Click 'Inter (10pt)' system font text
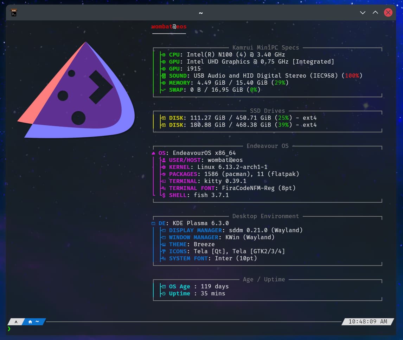The width and height of the screenshot is (403, 340). (x=236, y=259)
